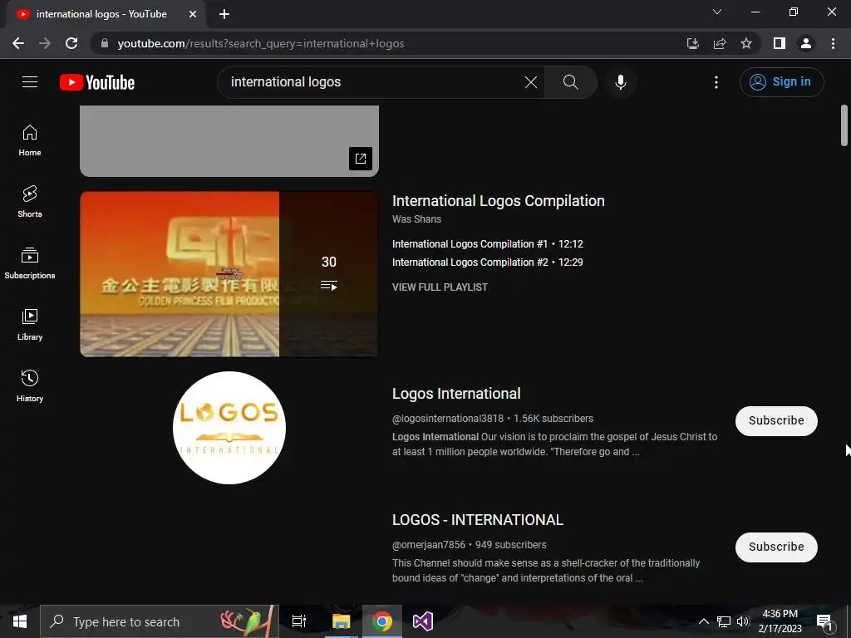Go back with the browser back arrow
The height and width of the screenshot is (638, 851).
pyautogui.click(x=18, y=43)
